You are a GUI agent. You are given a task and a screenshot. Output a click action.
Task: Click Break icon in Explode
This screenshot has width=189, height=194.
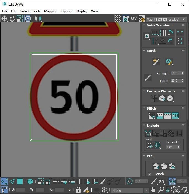(148, 133)
